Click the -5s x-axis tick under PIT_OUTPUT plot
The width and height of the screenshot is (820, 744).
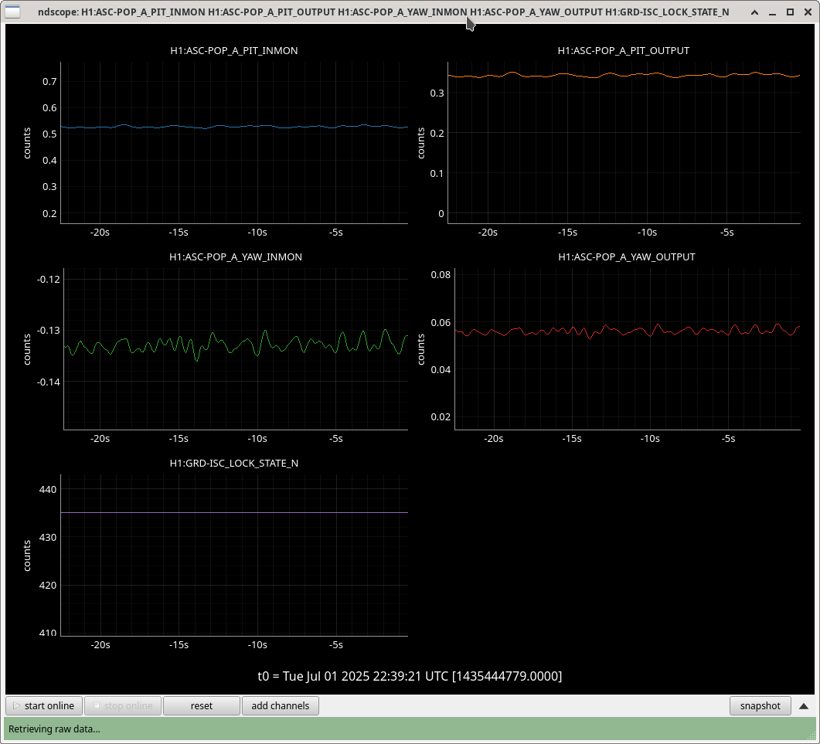click(x=727, y=232)
